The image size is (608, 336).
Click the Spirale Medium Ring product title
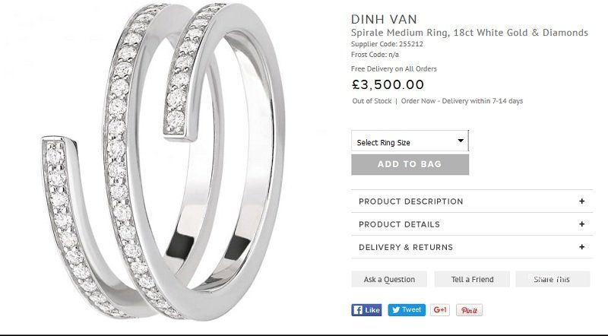point(469,33)
